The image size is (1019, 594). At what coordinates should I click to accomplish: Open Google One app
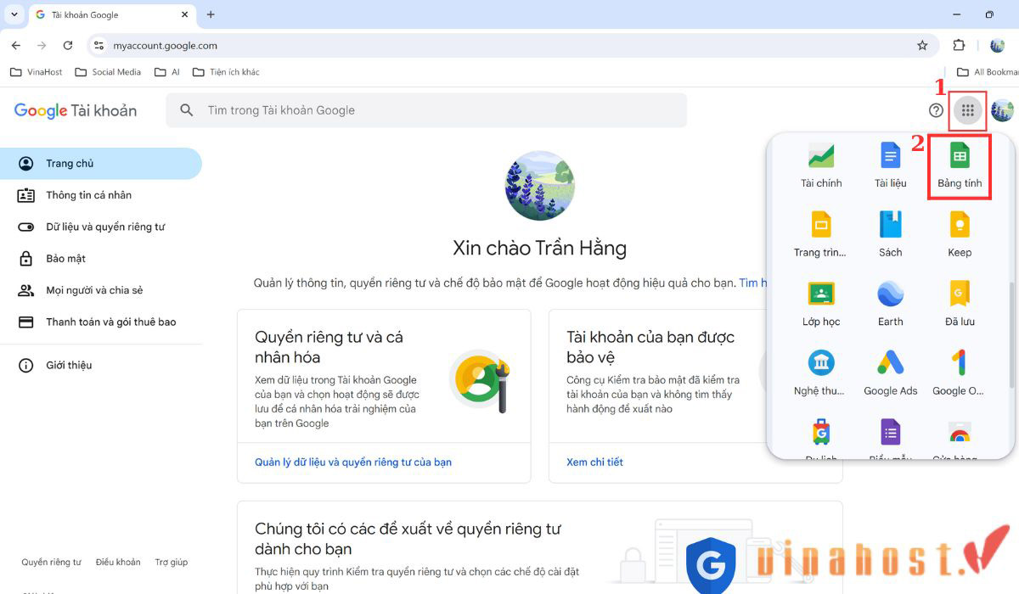[x=960, y=374]
